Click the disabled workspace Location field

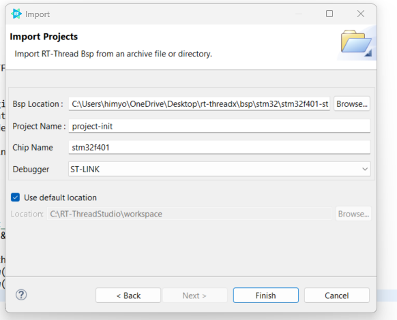point(189,214)
